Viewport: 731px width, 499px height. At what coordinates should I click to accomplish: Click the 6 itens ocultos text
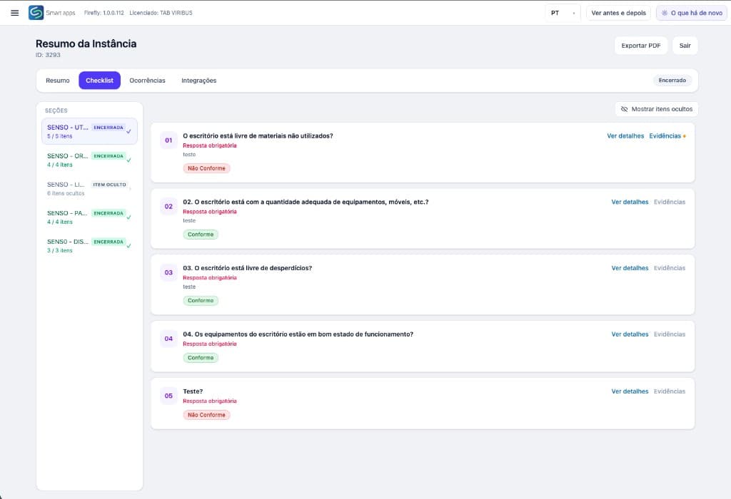66,193
